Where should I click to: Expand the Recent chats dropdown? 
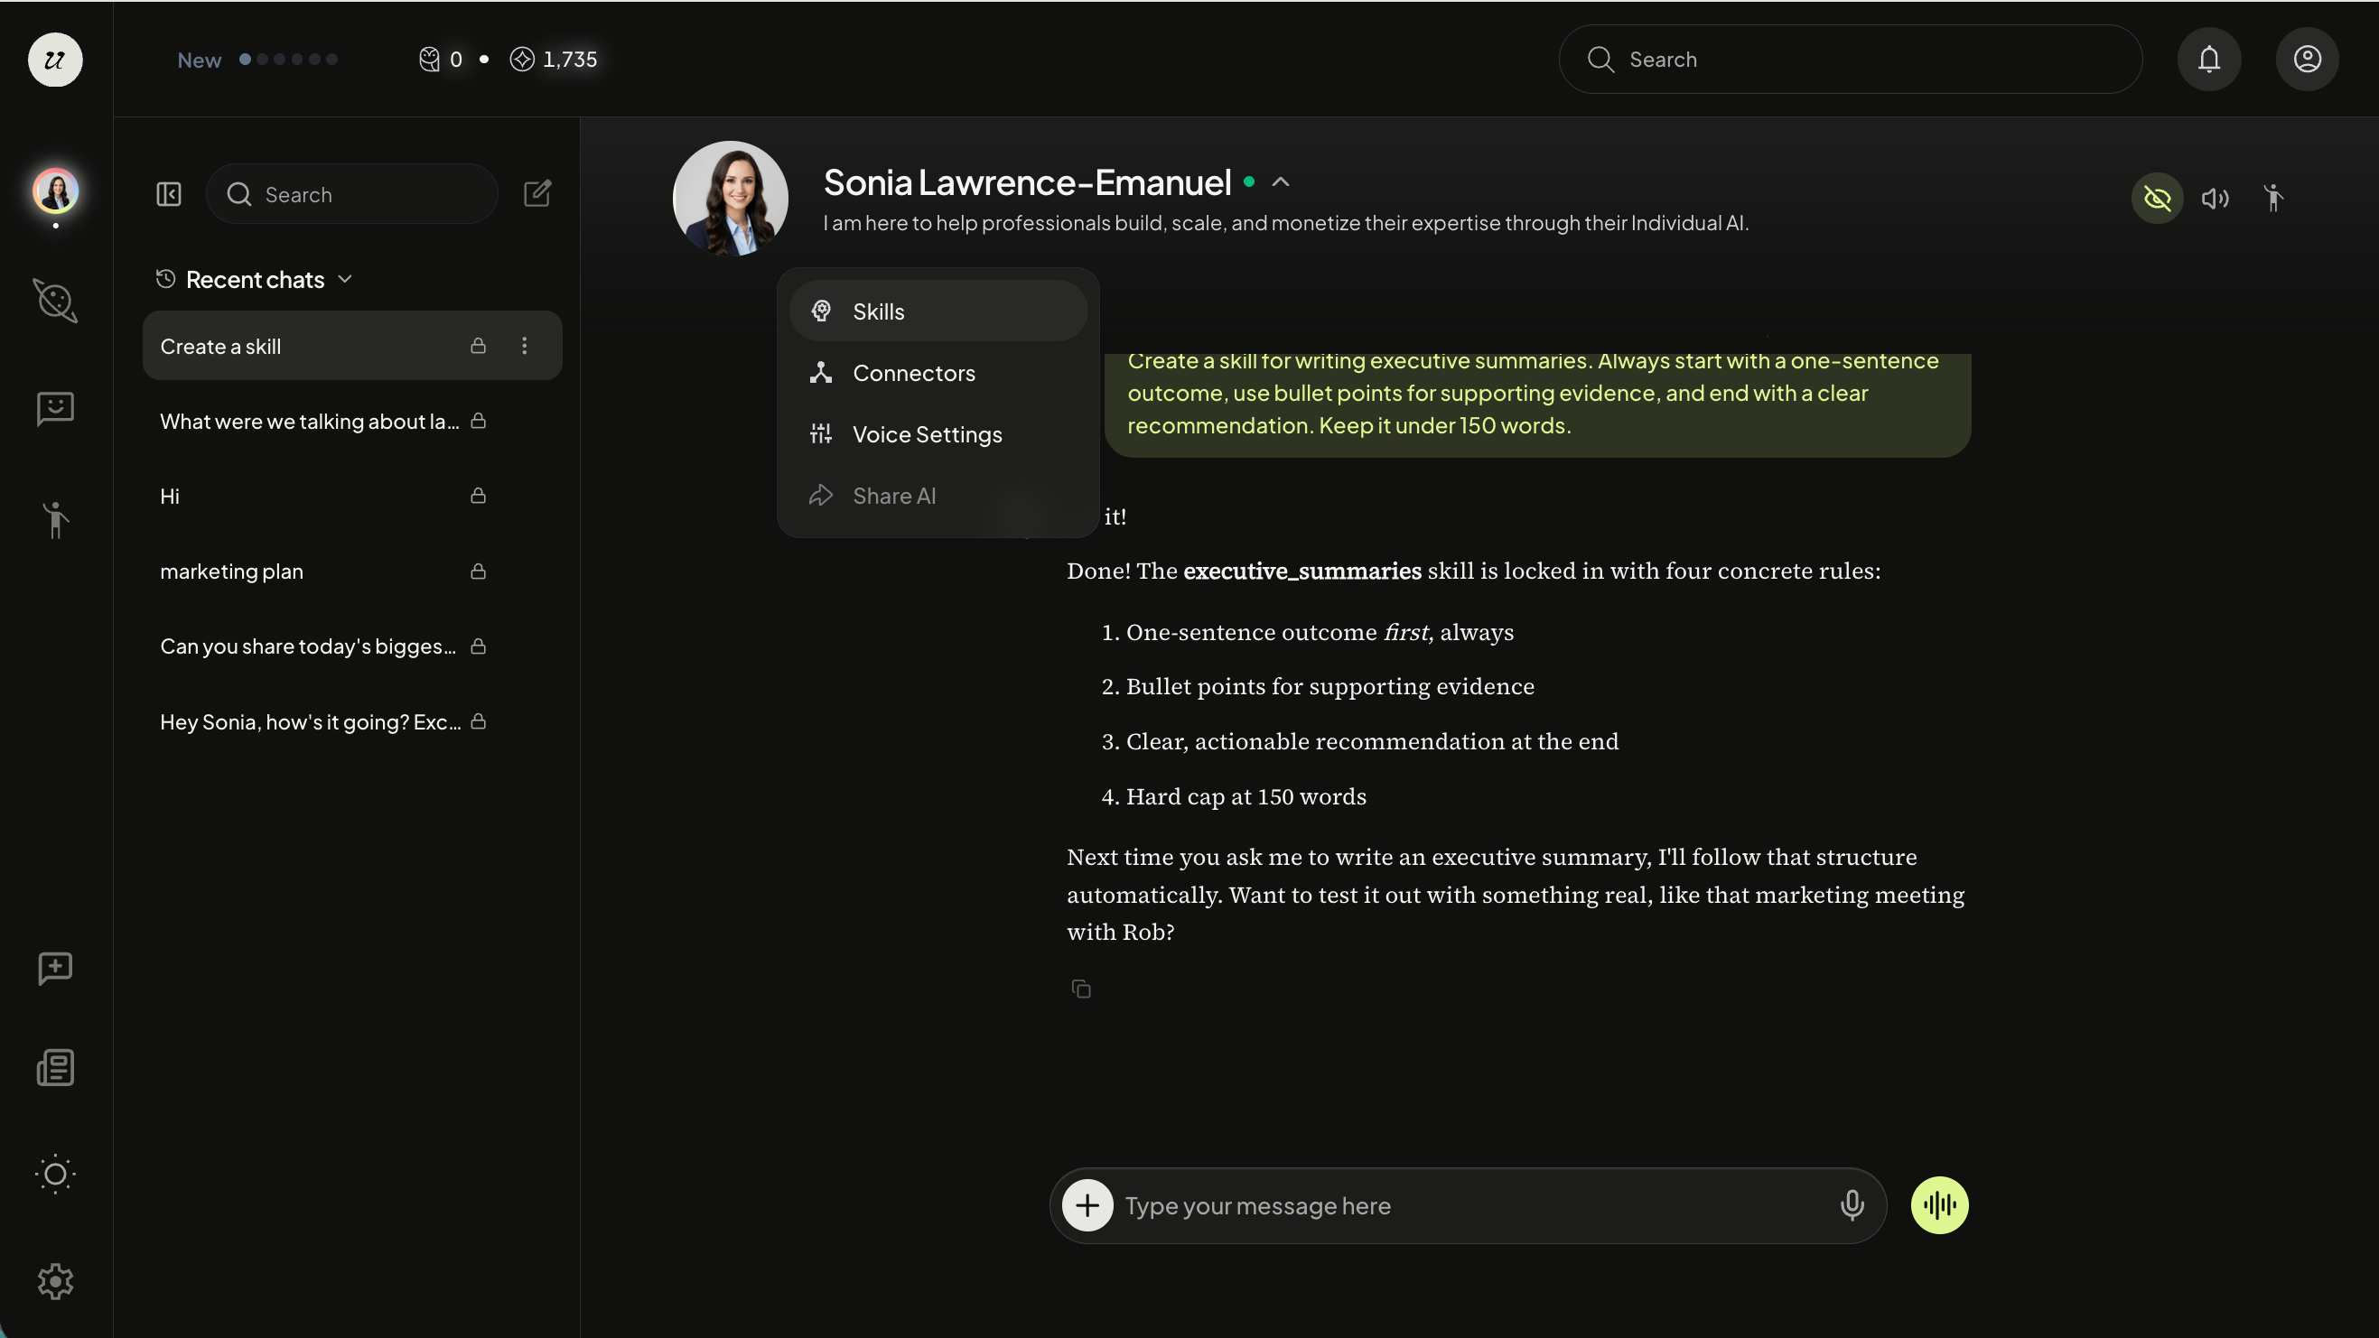point(345,279)
